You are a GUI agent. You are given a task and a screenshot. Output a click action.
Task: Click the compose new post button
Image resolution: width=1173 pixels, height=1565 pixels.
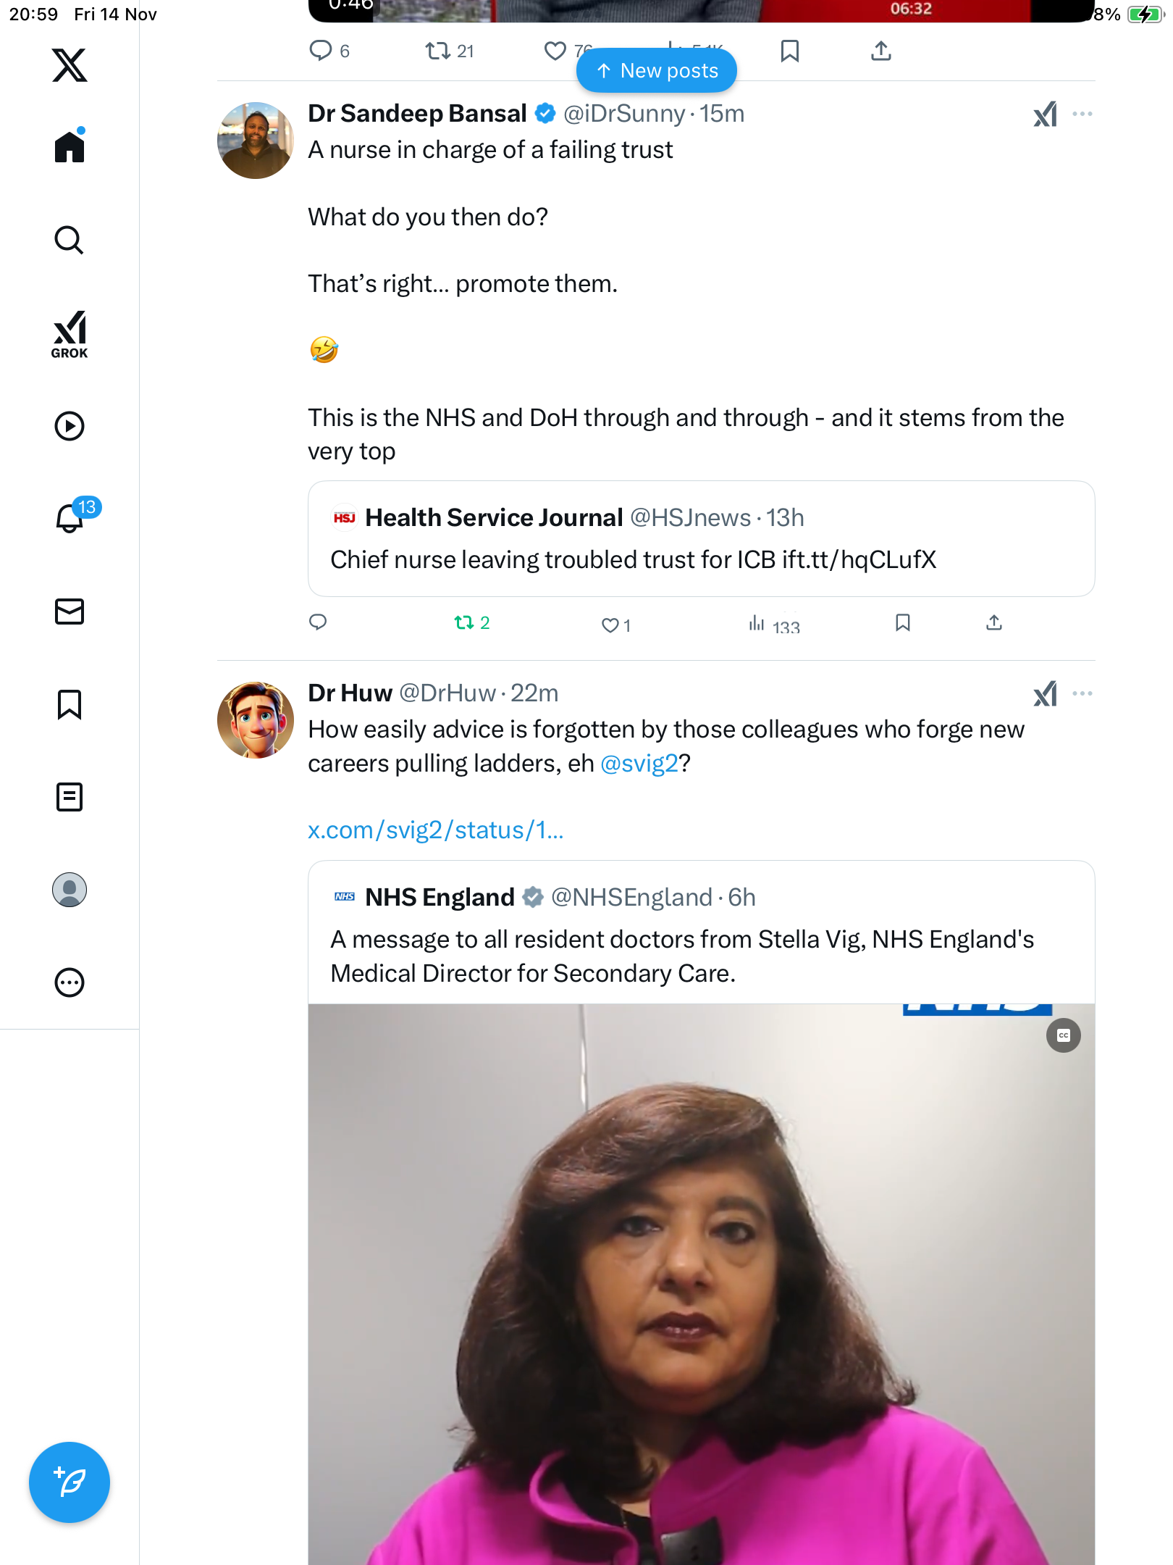click(70, 1482)
